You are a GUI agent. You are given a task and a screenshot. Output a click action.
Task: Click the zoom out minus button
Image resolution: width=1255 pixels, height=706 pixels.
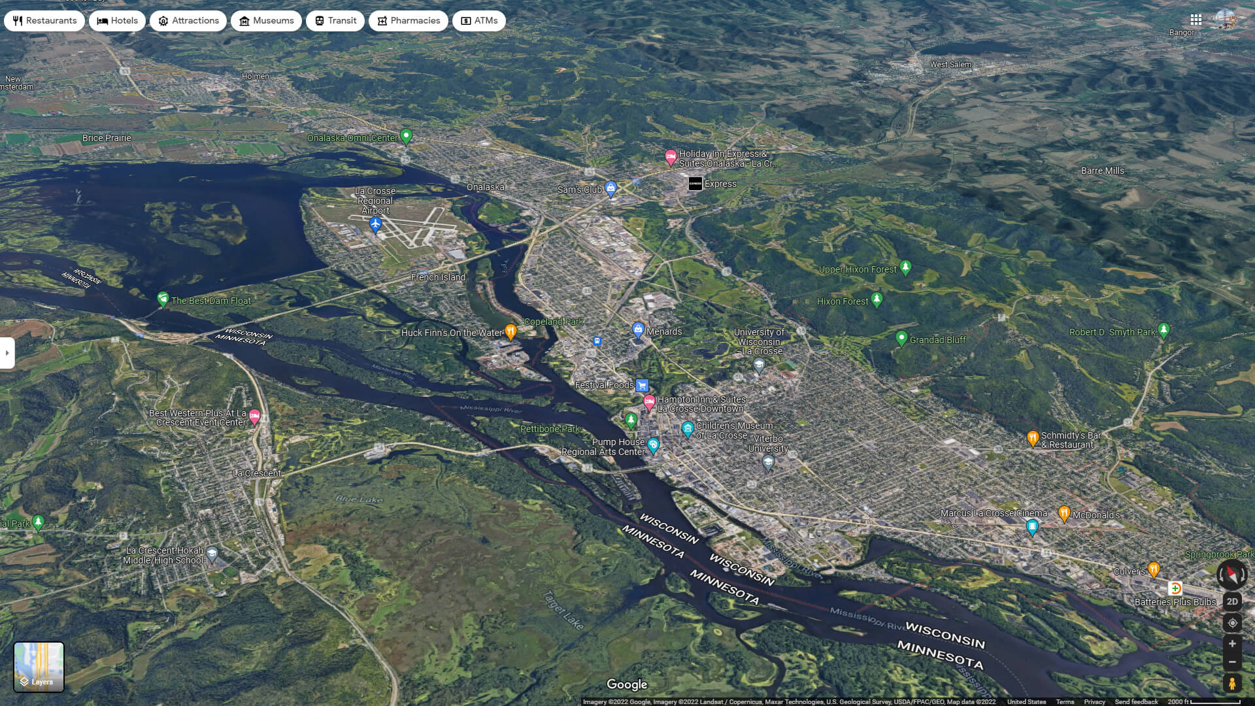pos(1232,662)
